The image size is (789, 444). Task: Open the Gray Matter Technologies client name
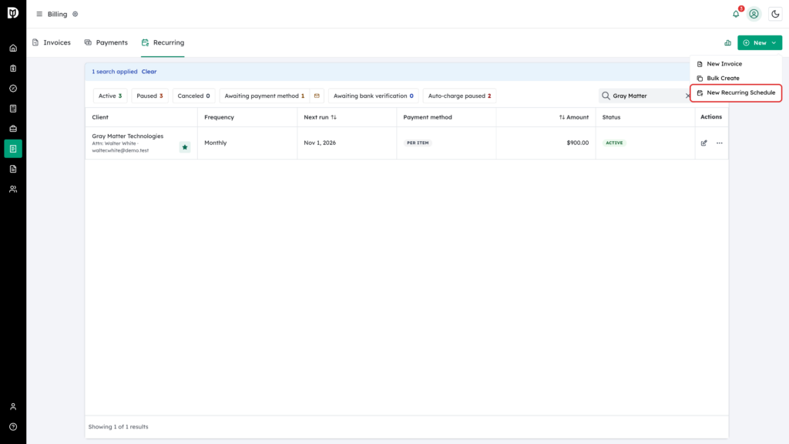point(128,136)
